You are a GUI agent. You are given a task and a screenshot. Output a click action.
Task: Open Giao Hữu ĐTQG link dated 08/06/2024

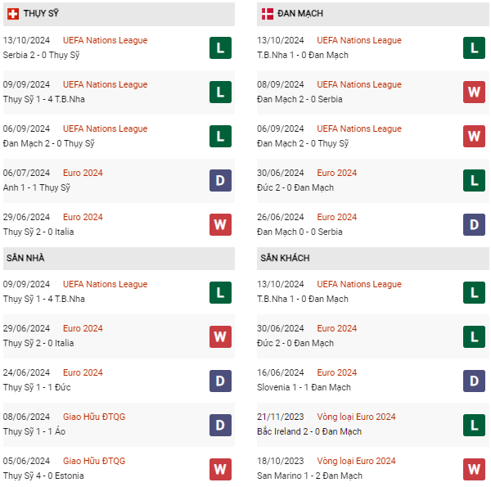(x=94, y=417)
